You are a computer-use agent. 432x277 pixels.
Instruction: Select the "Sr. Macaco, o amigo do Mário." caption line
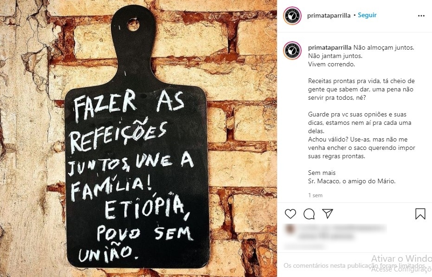352,181
